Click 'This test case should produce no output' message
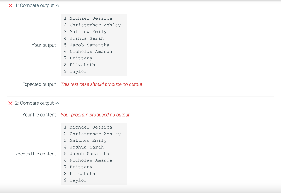Viewport: 281px width, 193px height. (x=101, y=84)
